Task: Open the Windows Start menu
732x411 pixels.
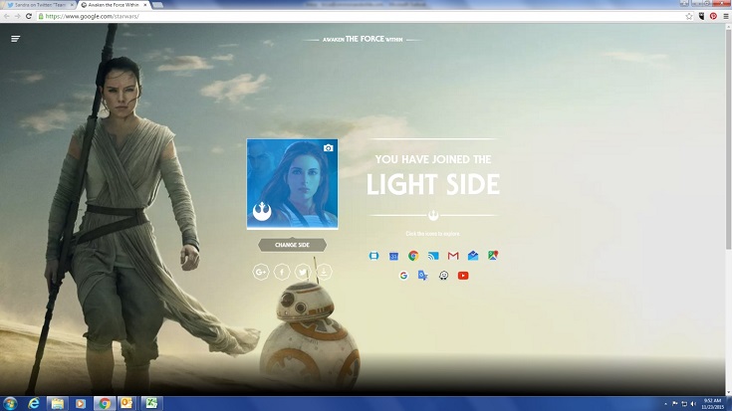Action: tap(10, 403)
